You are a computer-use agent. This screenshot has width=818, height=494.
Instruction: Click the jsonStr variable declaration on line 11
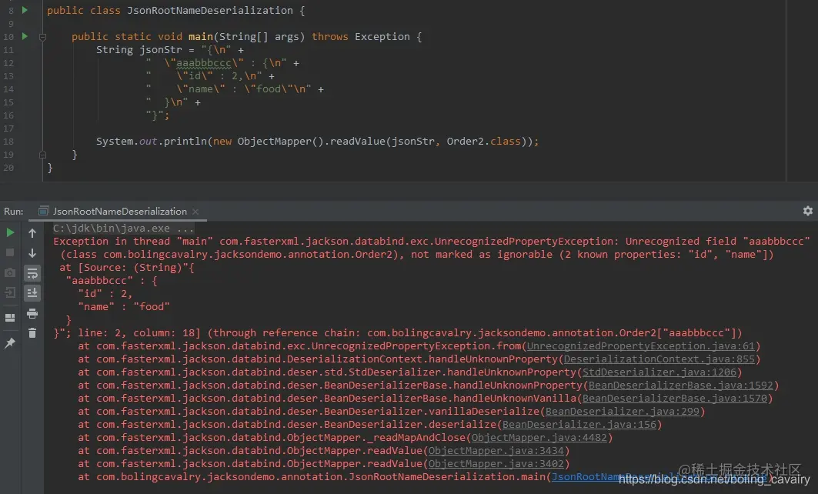click(x=161, y=49)
